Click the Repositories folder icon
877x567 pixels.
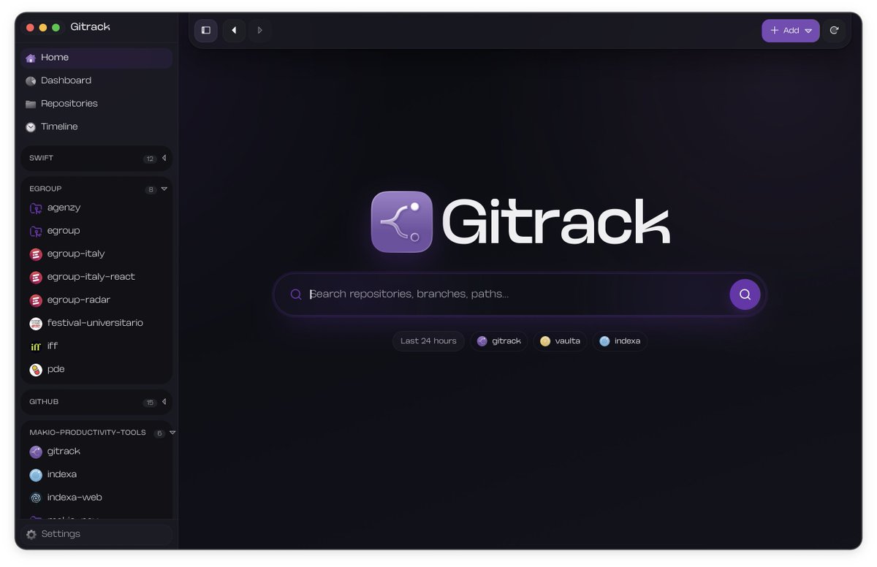(x=31, y=104)
